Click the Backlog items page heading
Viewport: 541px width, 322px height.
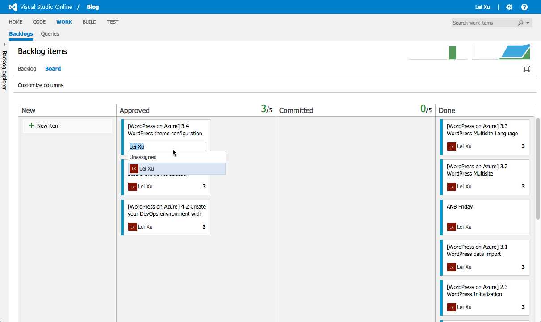(42, 51)
